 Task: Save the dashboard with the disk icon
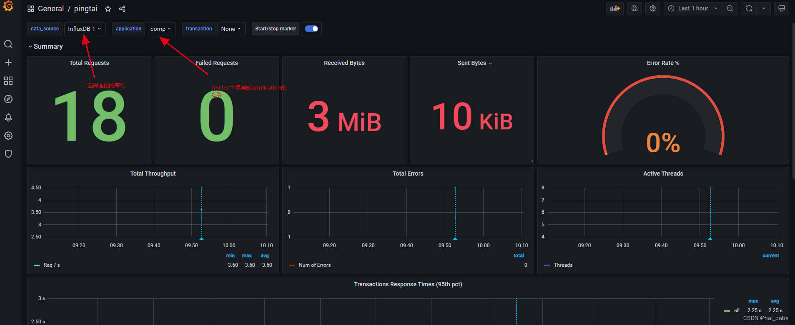[634, 8]
